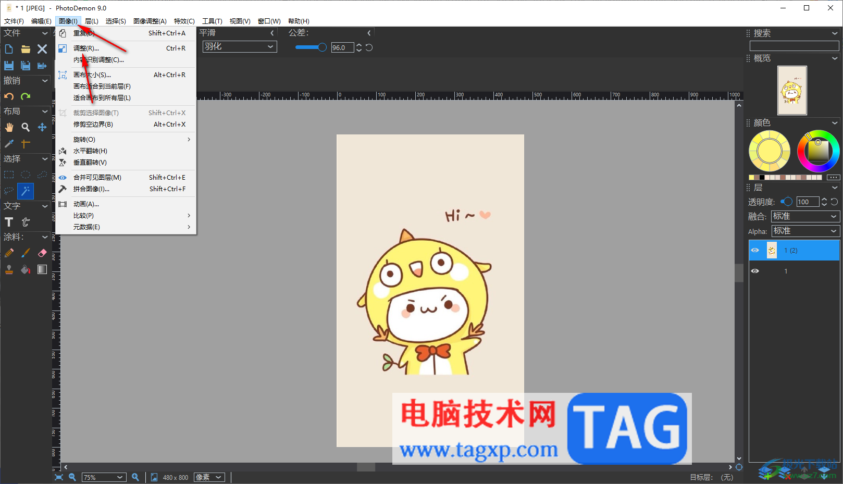Select the Text tool
The width and height of the screenshot is (843, 484).
[9, 222]
